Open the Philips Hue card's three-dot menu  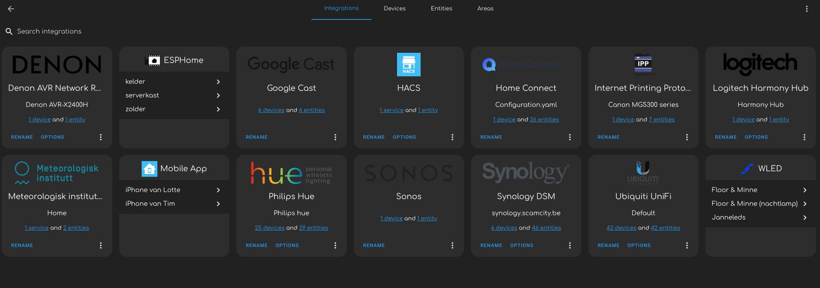pyautogui.click(x=335, y=245)
